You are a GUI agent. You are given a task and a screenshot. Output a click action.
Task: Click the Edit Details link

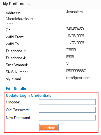(x=16, y=89)
